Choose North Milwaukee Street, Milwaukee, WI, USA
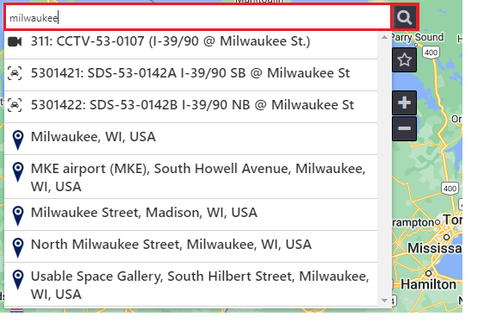This screenshot has width=478, height=329. click(191, 246)
